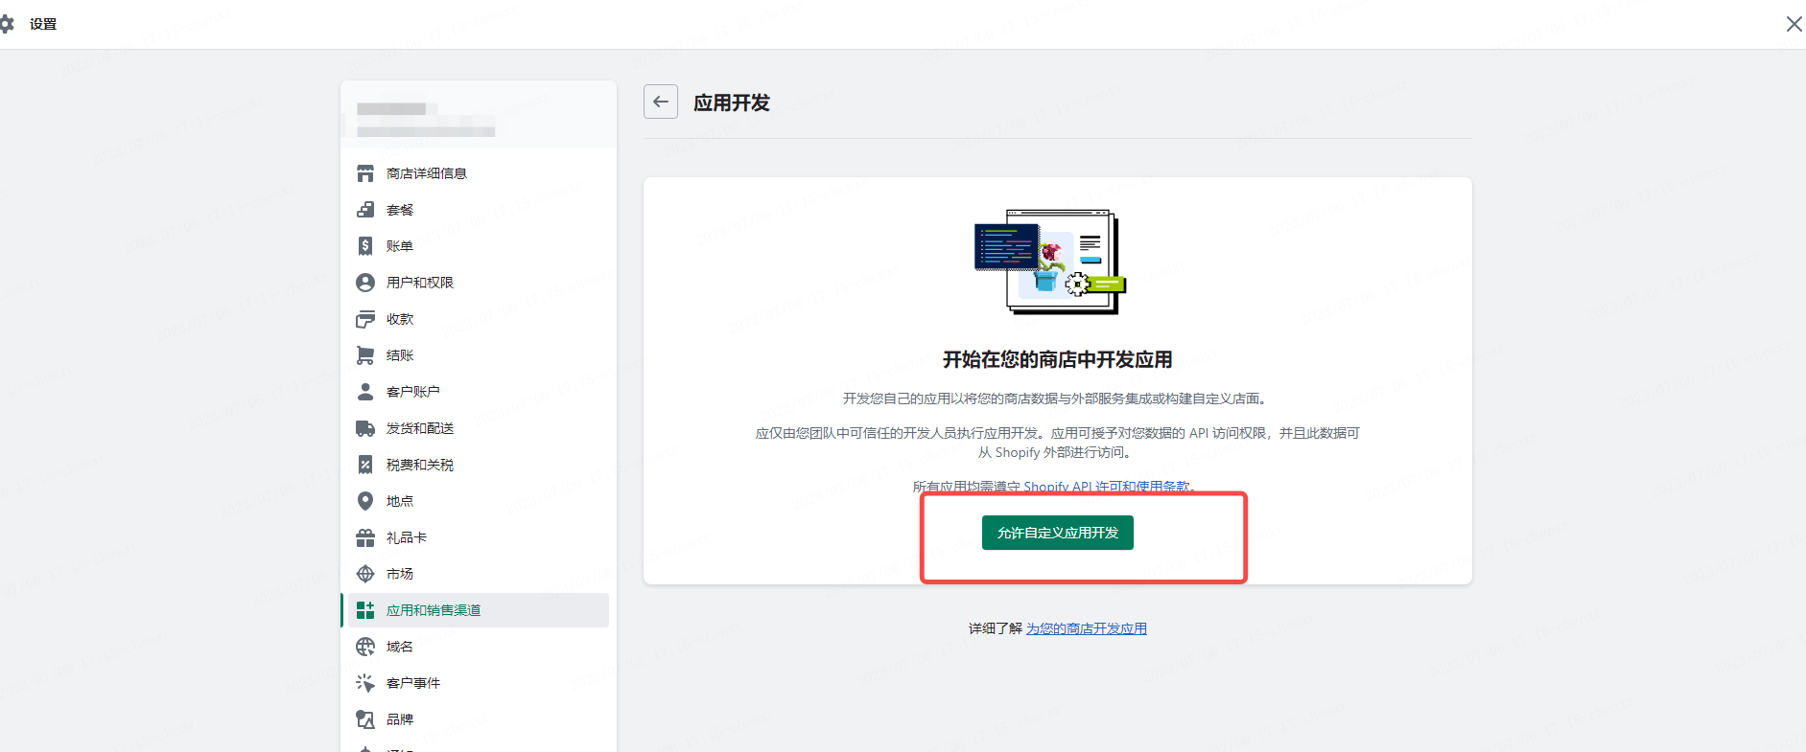Click the 设置 title text
Viewport: 1806px width, 752px height.
tap(43, 24)
